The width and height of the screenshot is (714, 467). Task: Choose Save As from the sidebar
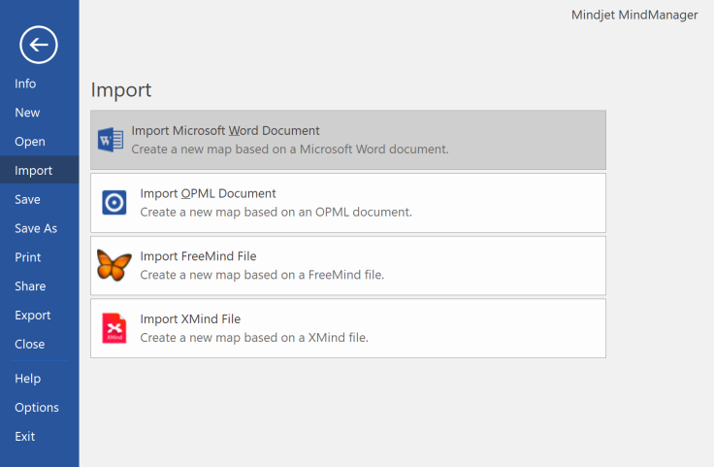coord(36,228)
